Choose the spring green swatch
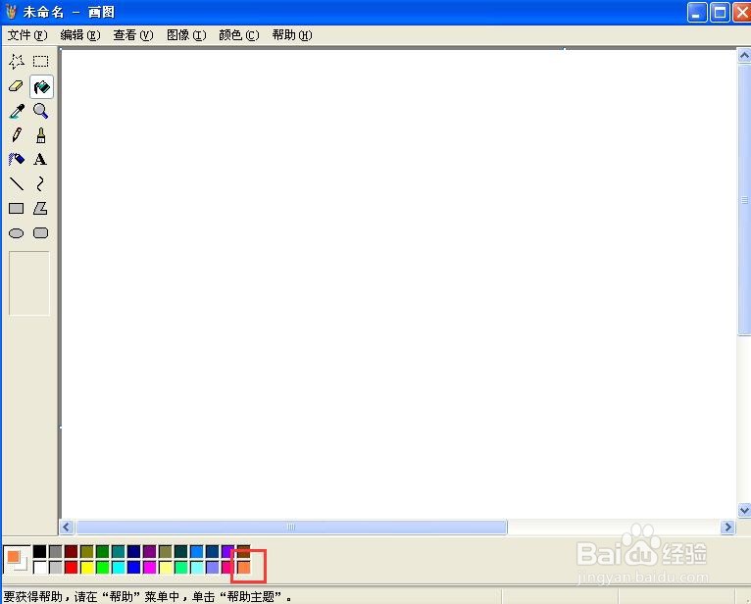This screenshot has height=604, width=751. click(181, 568)
